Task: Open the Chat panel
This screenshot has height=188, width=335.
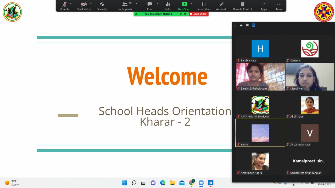Action: point(150,6)
